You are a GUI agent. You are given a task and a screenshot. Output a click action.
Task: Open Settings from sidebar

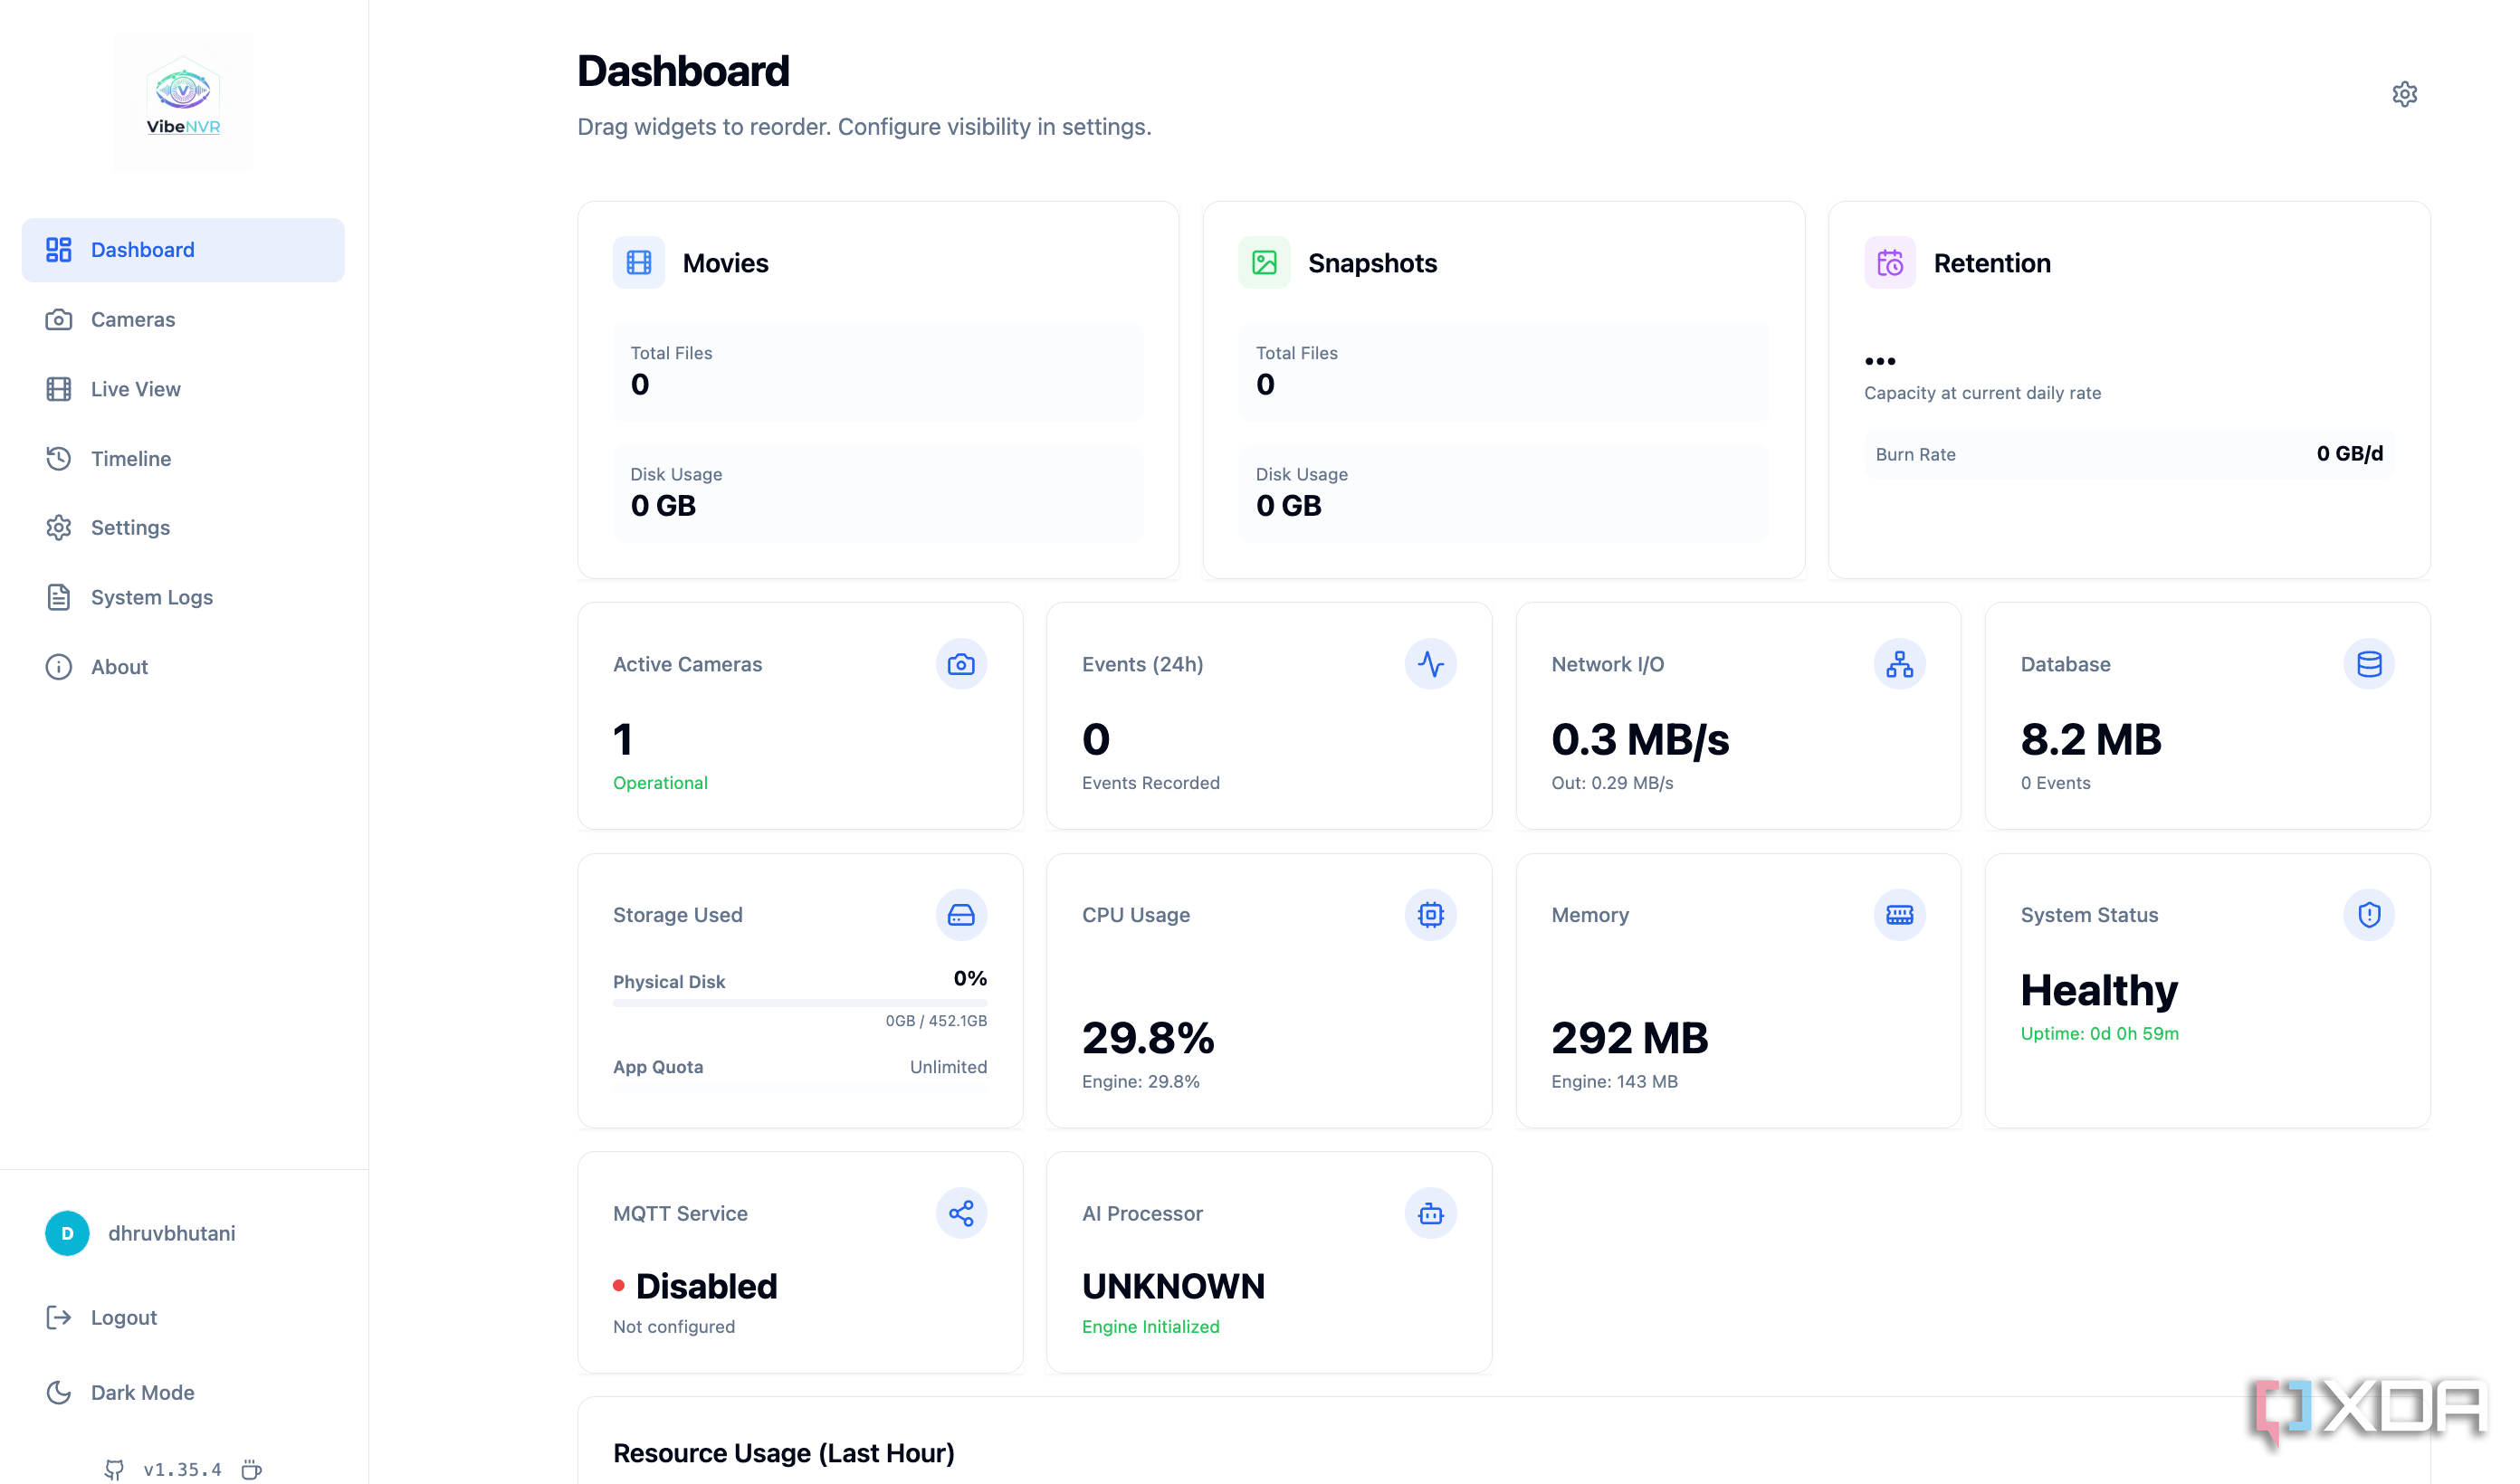(x=183, y=527)
